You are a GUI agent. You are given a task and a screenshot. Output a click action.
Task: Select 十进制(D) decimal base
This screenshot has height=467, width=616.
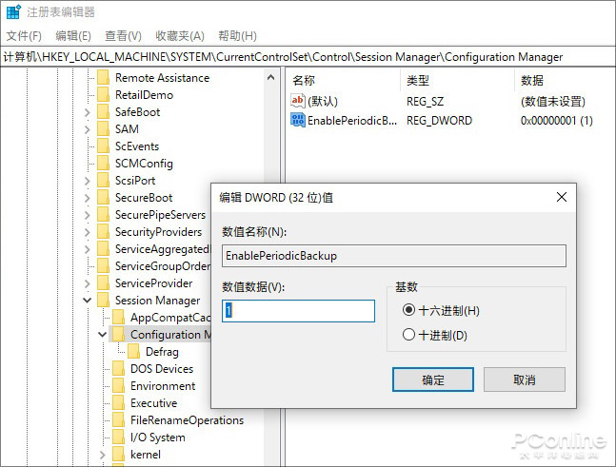408,335
